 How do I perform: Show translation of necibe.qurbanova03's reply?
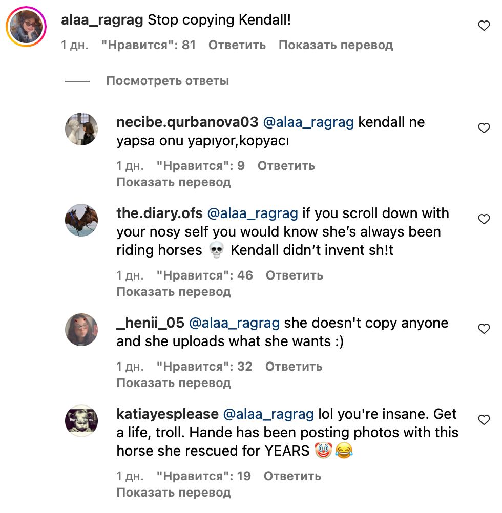(174, 182)
